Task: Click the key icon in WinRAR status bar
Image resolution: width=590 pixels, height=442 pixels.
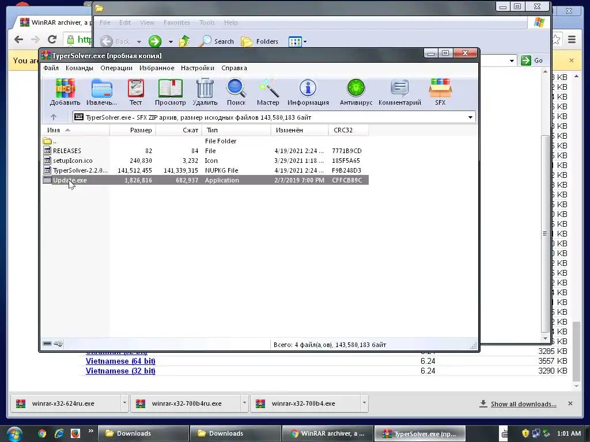Action: pyautogui.click(x=58, y=344)
